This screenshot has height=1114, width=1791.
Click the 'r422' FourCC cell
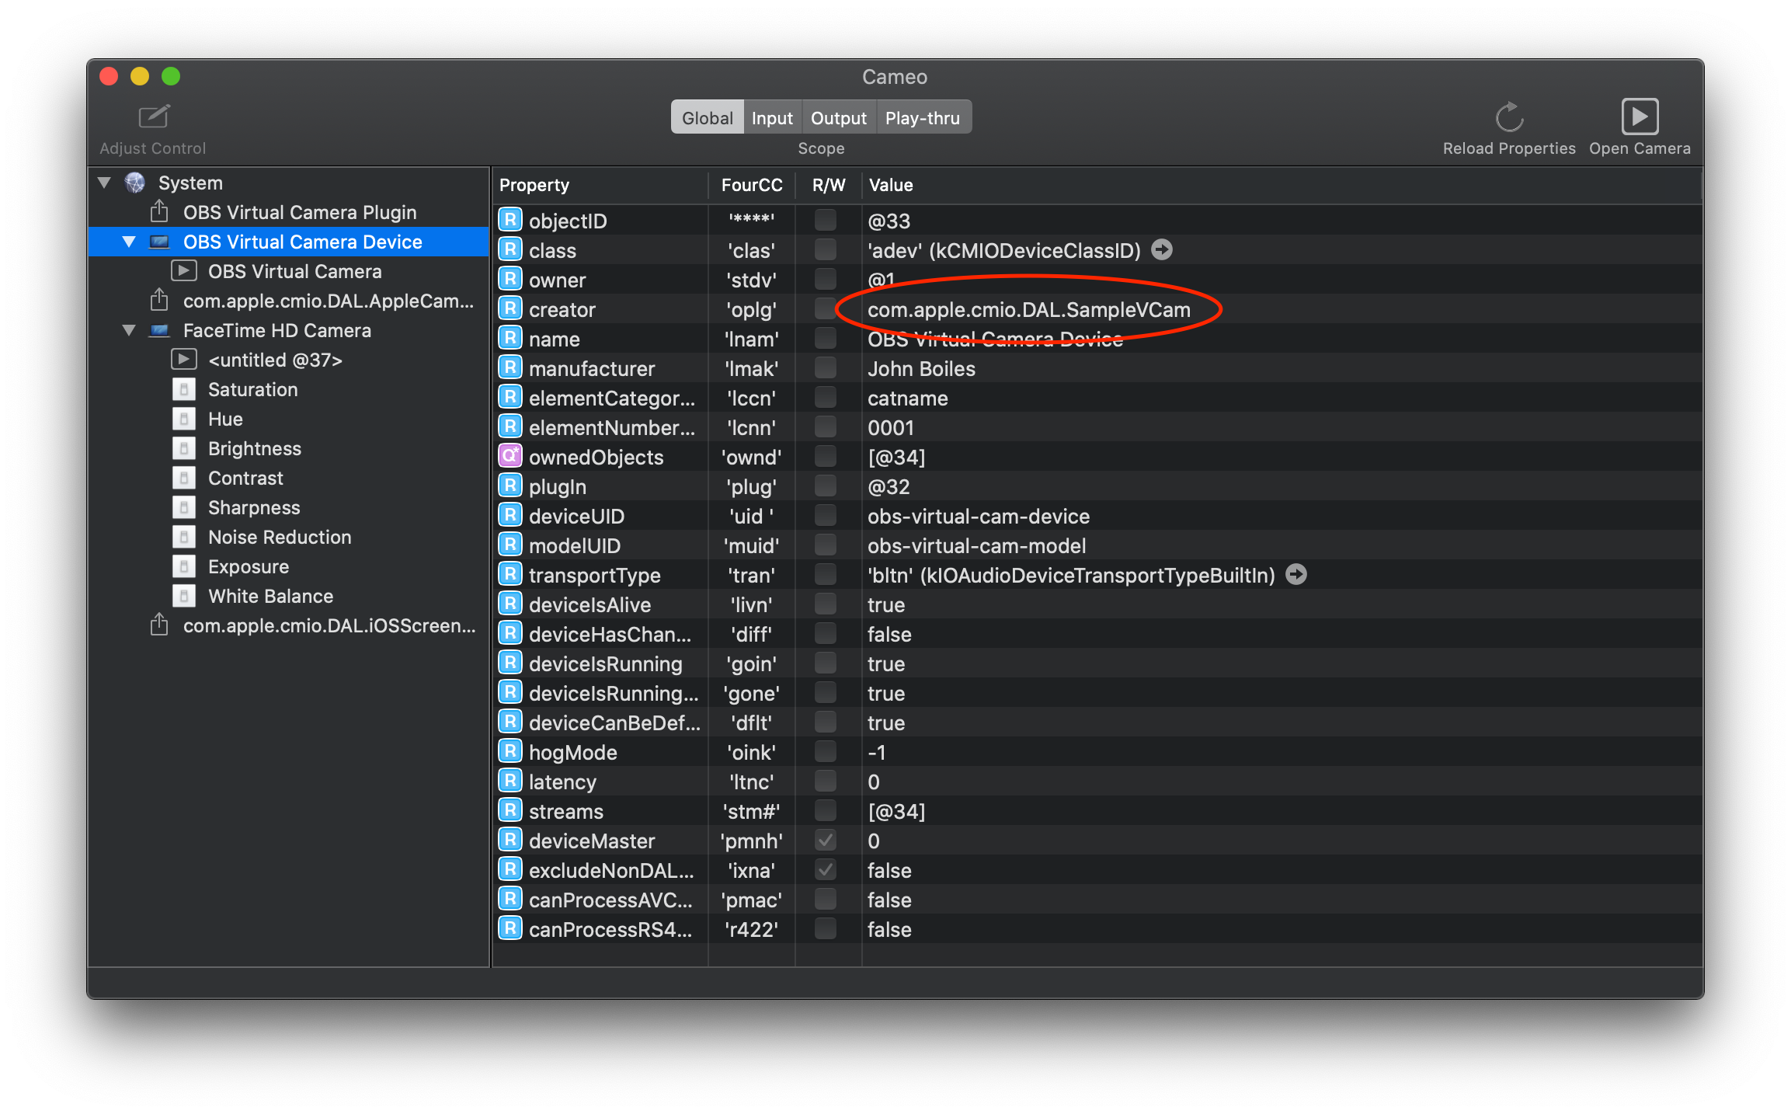click(752, 929)
